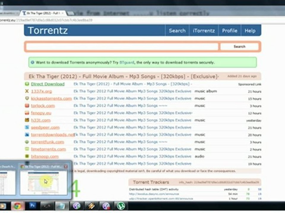285x213 pixels.
Task: Open the torrentfunk.com link
Action: [47, 142]
